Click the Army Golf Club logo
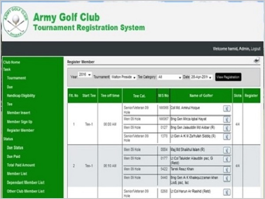 [x=16, y=22]
